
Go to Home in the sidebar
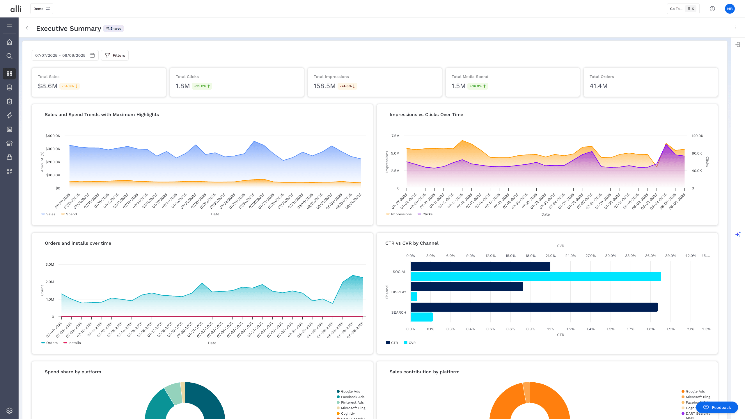pyautogui.click(x=9, y=42)
